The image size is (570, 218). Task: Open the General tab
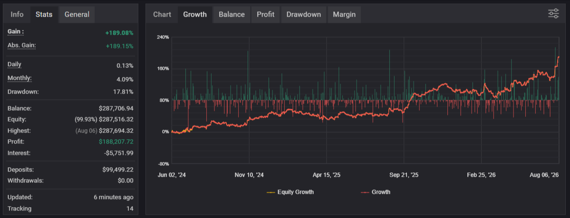(x=77, y=15)
